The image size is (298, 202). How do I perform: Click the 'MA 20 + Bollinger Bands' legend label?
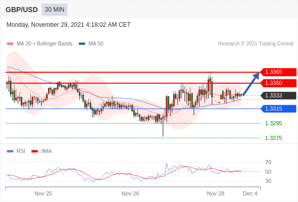(44, 44)
